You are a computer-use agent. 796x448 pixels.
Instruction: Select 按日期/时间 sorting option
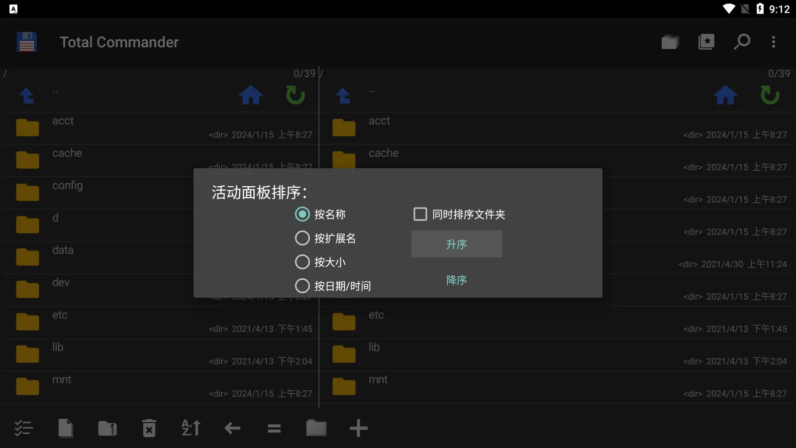point(333,286)
